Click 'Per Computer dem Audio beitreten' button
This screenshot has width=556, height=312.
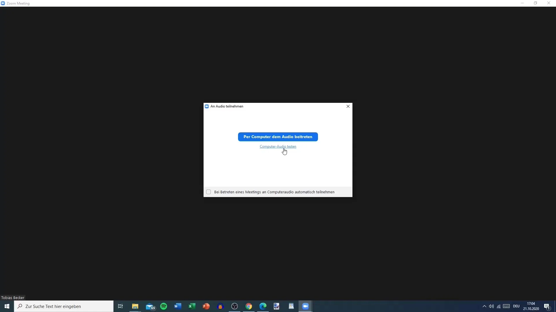278,137
